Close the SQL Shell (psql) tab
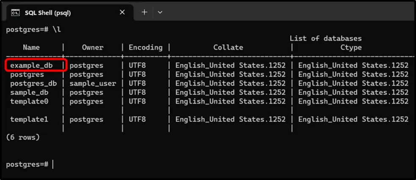This screenshot has height=180, width=416. pyautogui.click(x=122, y=13)
